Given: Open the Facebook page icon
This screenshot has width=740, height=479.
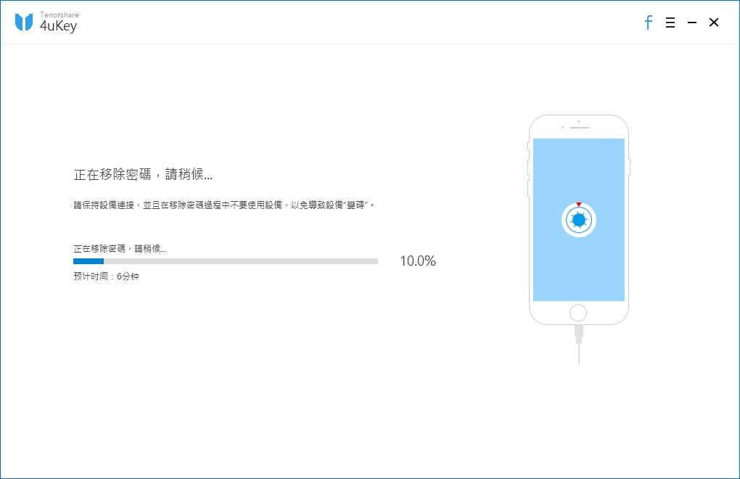Looking at the screenshot, I should point(649,22).
